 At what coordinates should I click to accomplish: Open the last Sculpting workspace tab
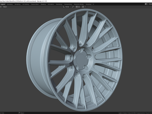pyautogui.click(x=88, y=4)
